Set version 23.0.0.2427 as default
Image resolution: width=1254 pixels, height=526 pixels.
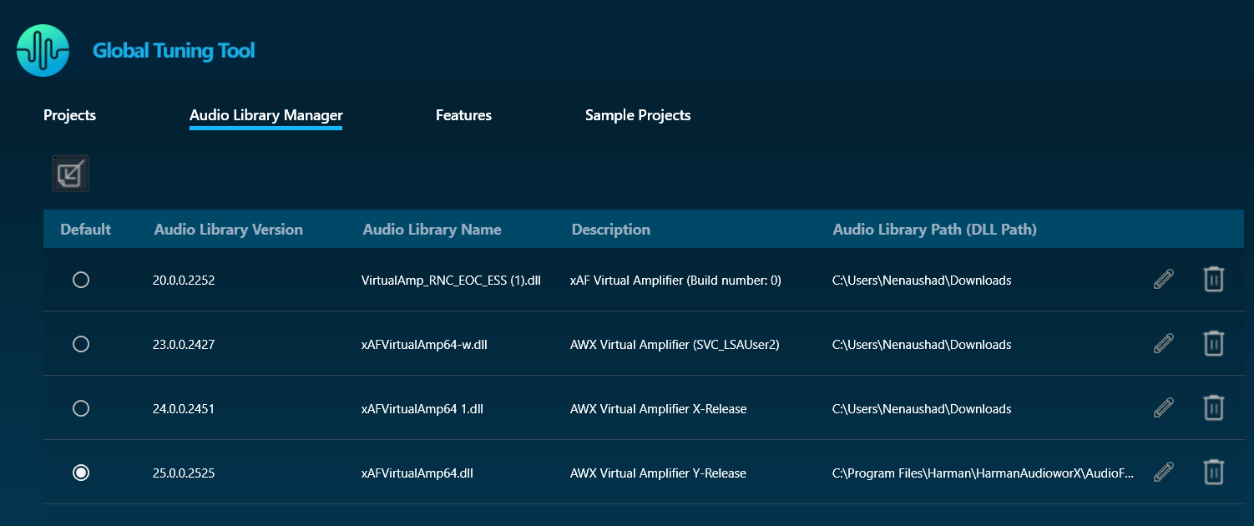[81, 344]
